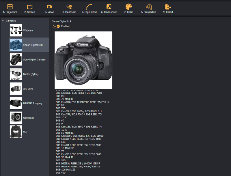The height and width of the screenshot is (176, 231).
Task: Click the IDS uEye label
Action: pos(28,89)
